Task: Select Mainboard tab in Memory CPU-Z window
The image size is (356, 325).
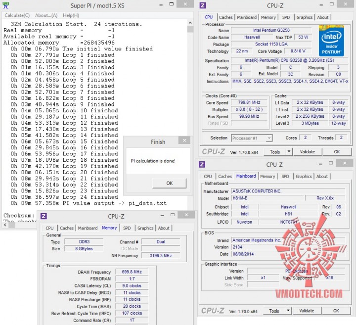Action: pos(88,228)
